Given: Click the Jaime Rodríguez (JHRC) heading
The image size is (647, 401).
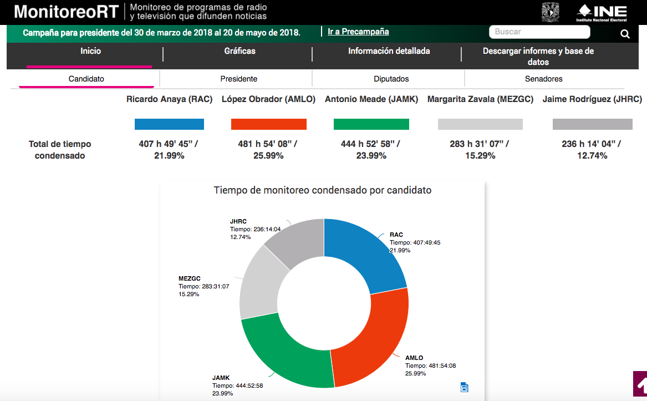Looking at the screenshot, I should tap(592, 99).
